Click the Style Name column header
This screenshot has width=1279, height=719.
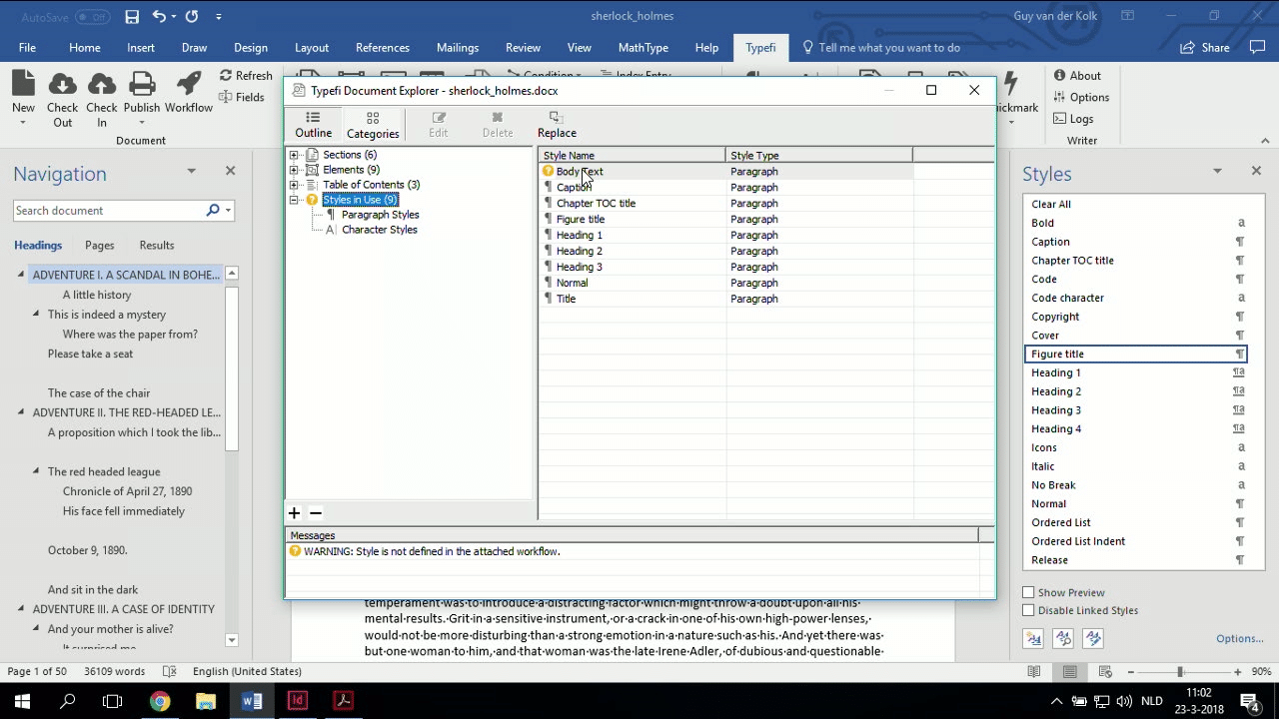click(x=632, y=155)
